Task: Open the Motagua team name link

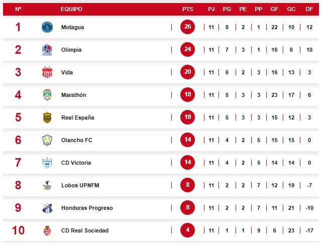Action: [x=72, y=27]
